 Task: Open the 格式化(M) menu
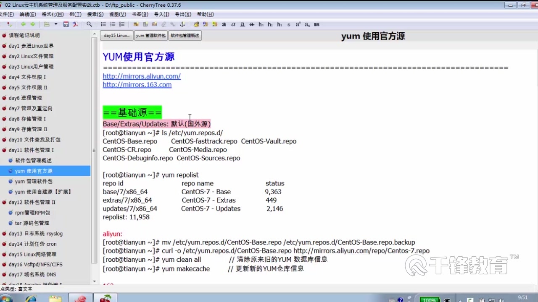coord(53,14)
